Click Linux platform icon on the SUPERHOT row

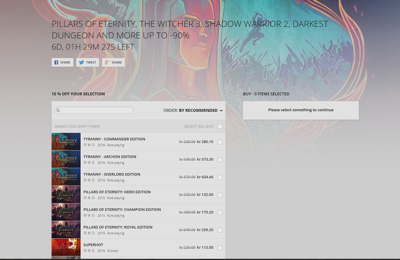93,250
